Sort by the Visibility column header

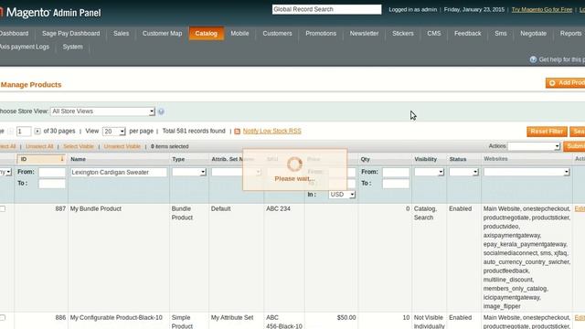point(425,159)
